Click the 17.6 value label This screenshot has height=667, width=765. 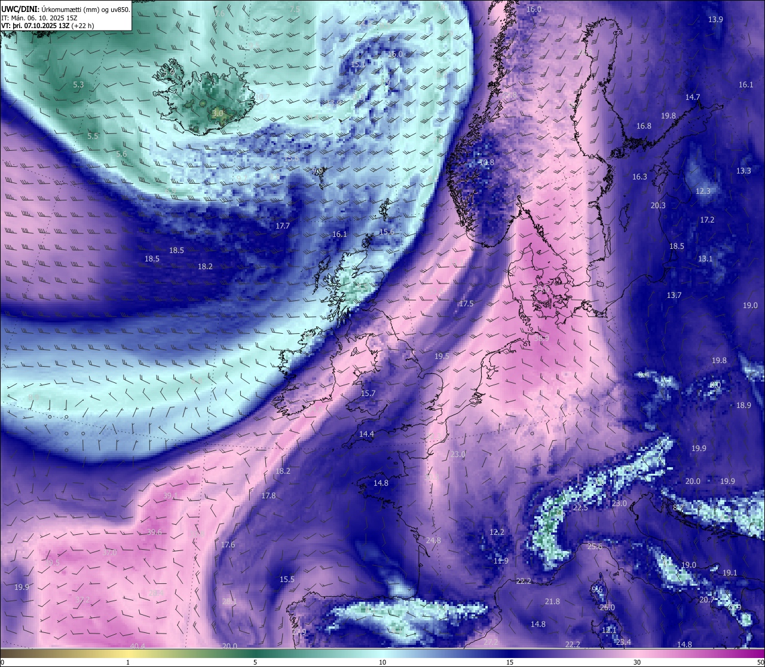click(228, 544)
